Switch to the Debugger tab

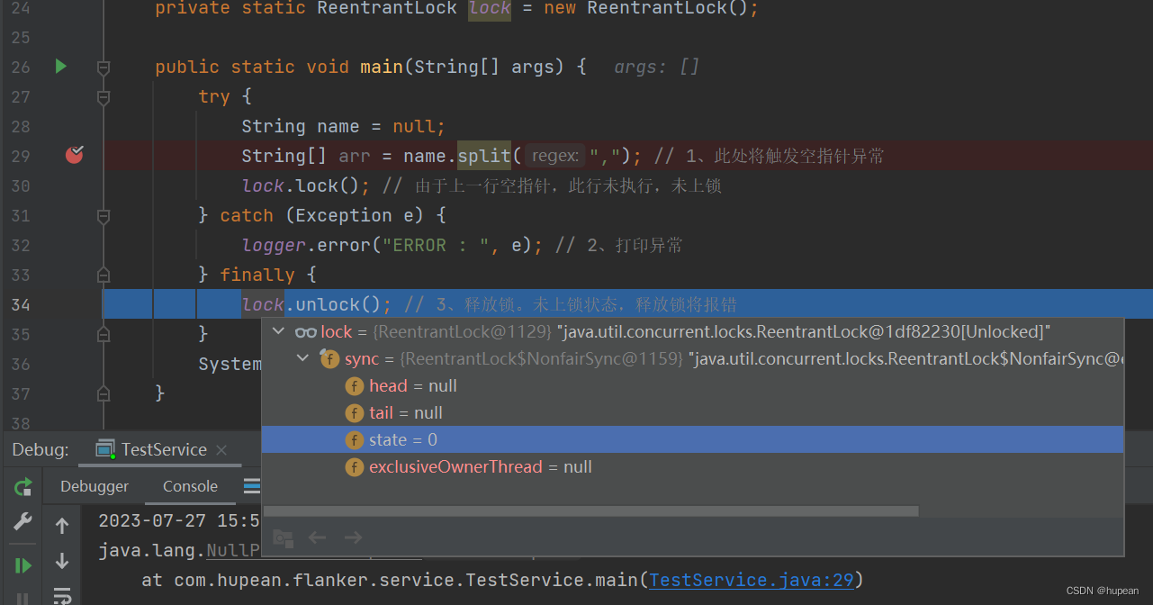click(94, 485)
